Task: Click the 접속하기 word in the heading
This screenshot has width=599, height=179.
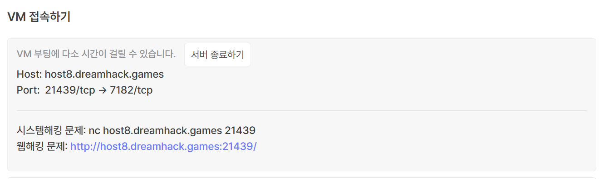Action: point(49,17)
